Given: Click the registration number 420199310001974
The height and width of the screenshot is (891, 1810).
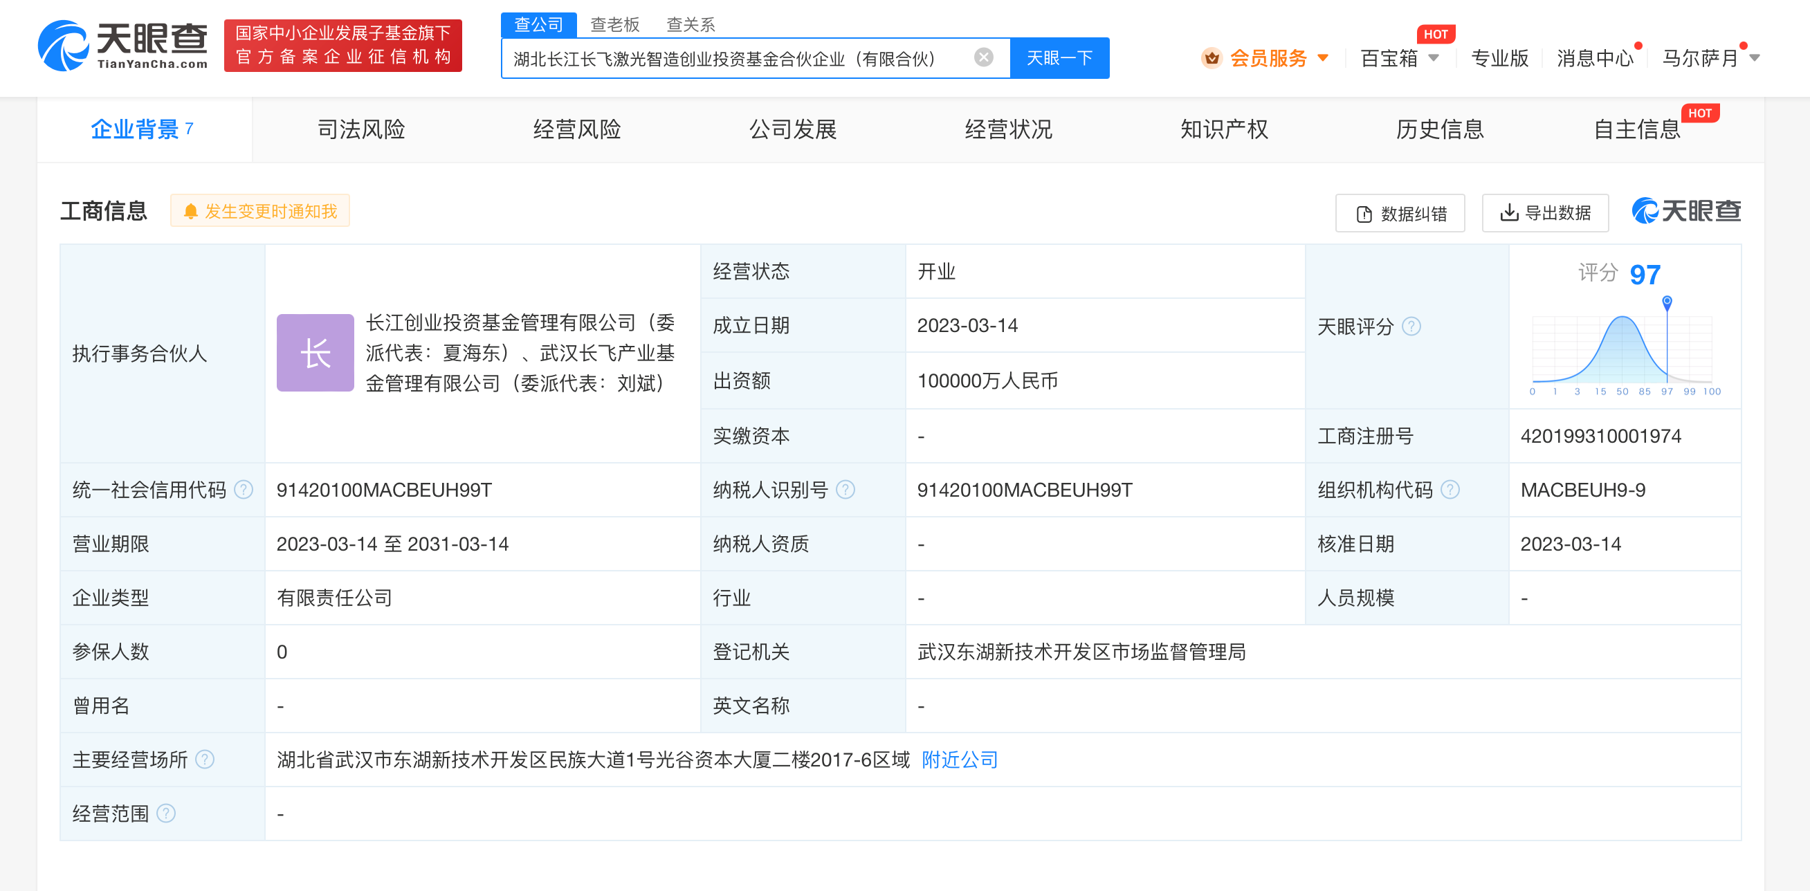Looking at the screenshot, I should coord(1600,436).
